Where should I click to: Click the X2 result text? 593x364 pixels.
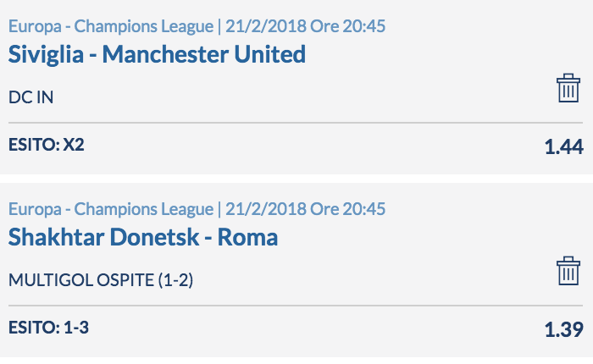(74, 145)
